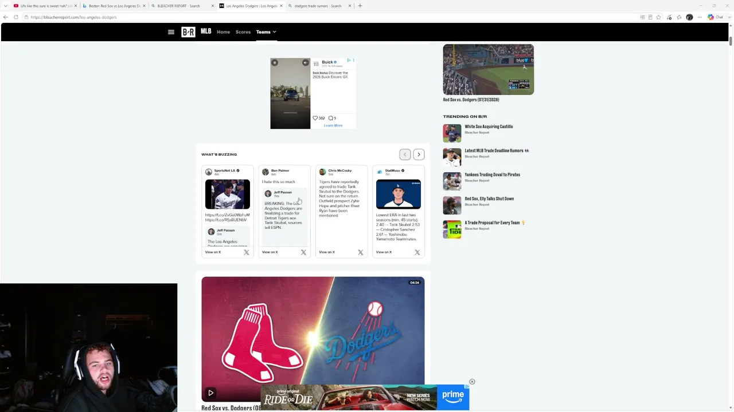Screen dimensions: 734x412
Task: View Ben Palmer post on X
Action: pos(270,252)
